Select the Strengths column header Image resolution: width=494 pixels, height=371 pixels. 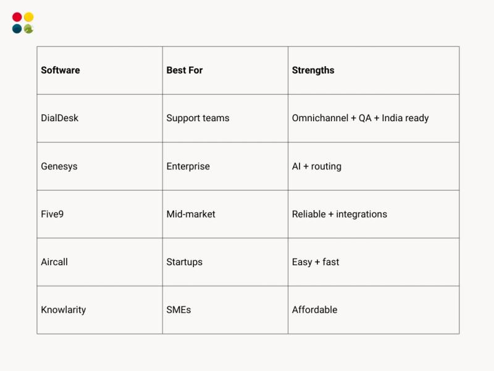click(374, 70)
